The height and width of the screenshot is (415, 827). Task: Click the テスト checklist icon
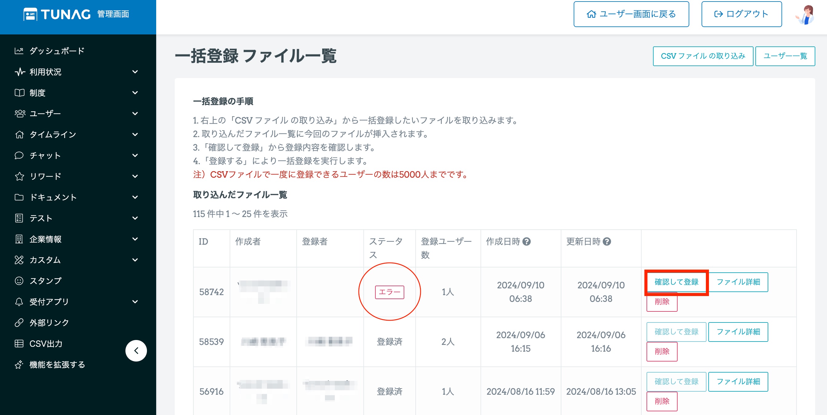pyautogui.click(x=19, y=218)
